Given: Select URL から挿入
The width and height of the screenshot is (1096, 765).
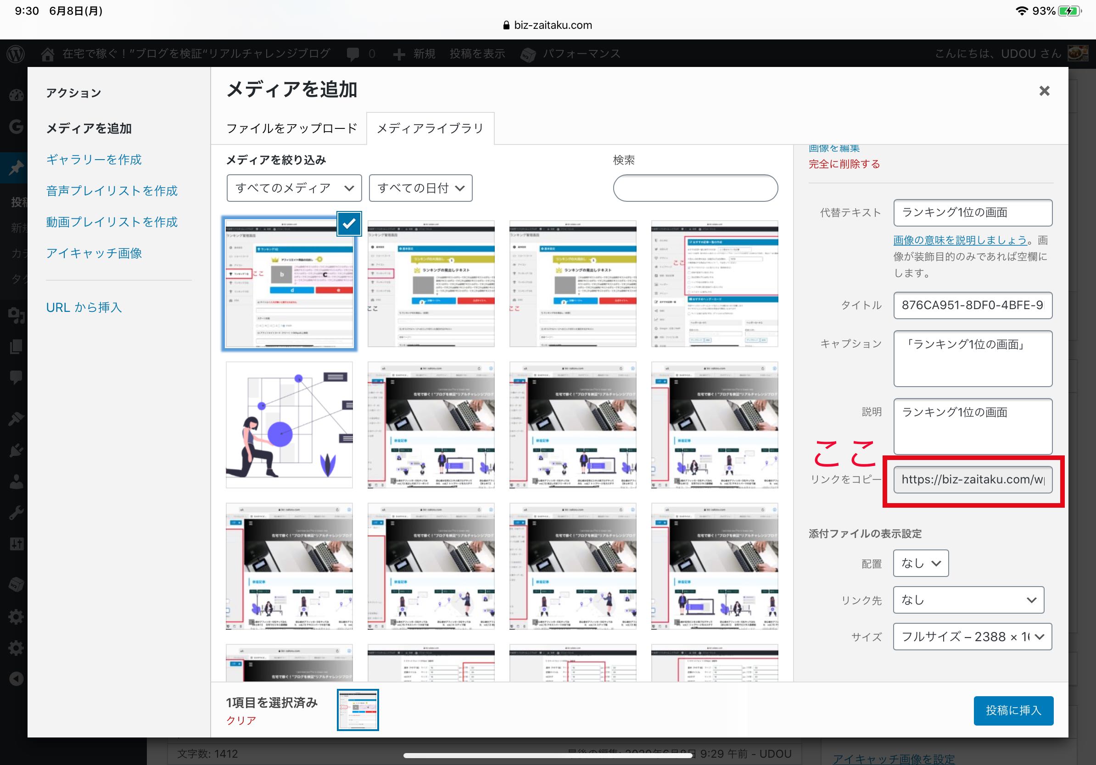Looking at the screenshot, I should tap(84, 307).
